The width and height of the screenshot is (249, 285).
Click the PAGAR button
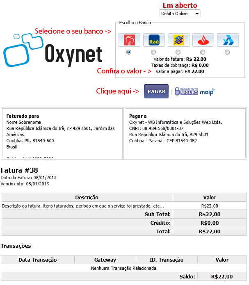[x=156, y=91]
